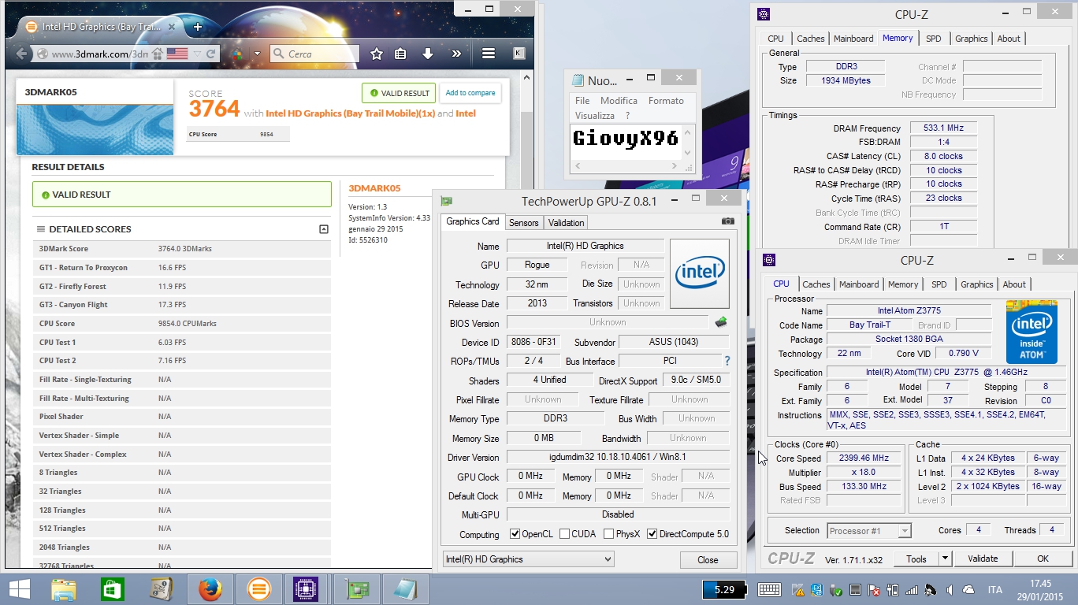Switch to GPU-Z Validation tab
This screenshot has height=605, width=1078.
[x=566, y=223]
